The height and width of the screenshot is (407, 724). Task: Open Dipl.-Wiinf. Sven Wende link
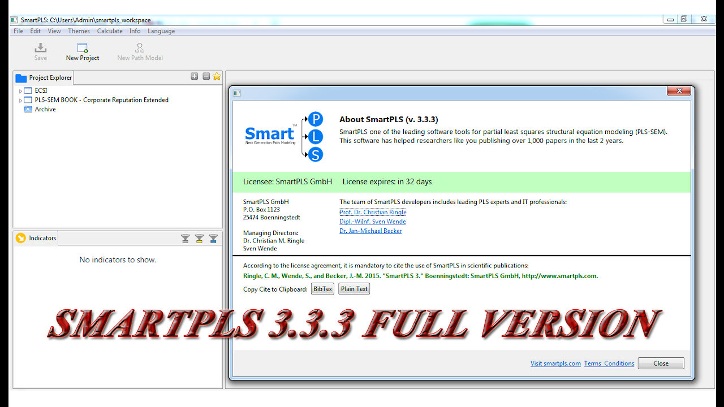point(372,222)
